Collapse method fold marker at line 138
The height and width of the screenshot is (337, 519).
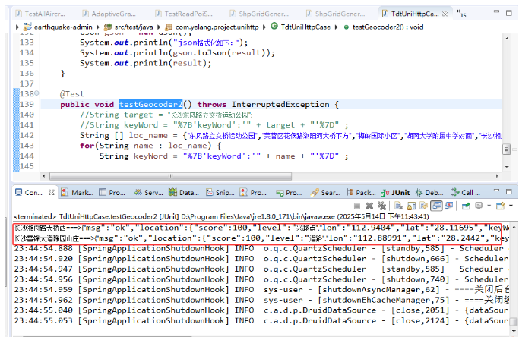click(x=36, y=93)
